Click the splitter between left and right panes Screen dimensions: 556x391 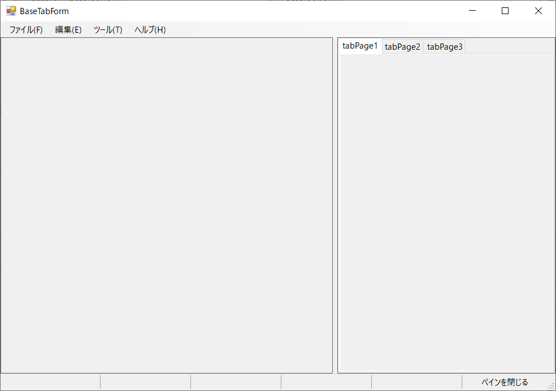[335, 205]
